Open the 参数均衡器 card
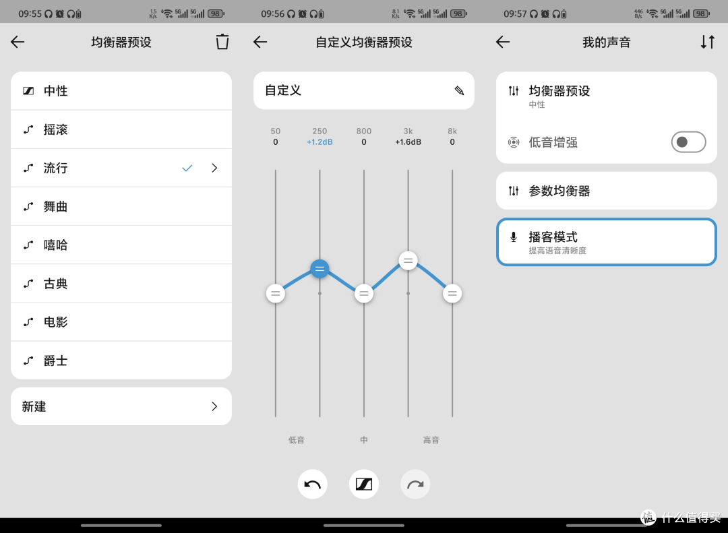The height and width of the screenshot is (533, 728). 607,190
